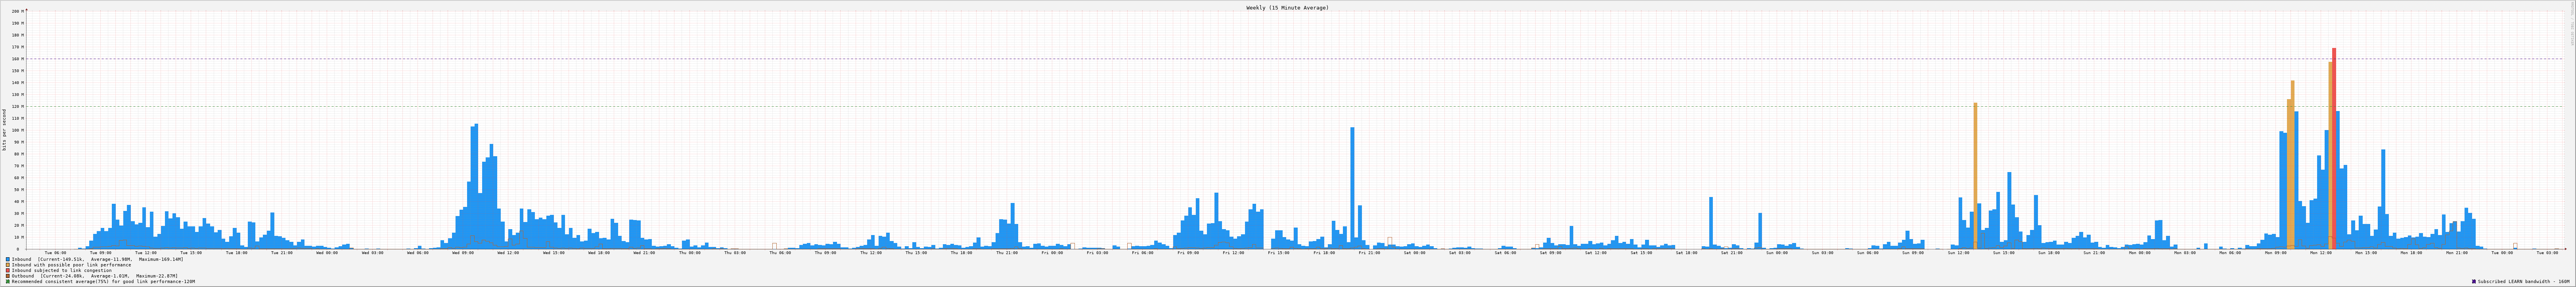The image size is (2576, 287).
Task: Click the orange poor link performance swatch
Action: point(8,265)
